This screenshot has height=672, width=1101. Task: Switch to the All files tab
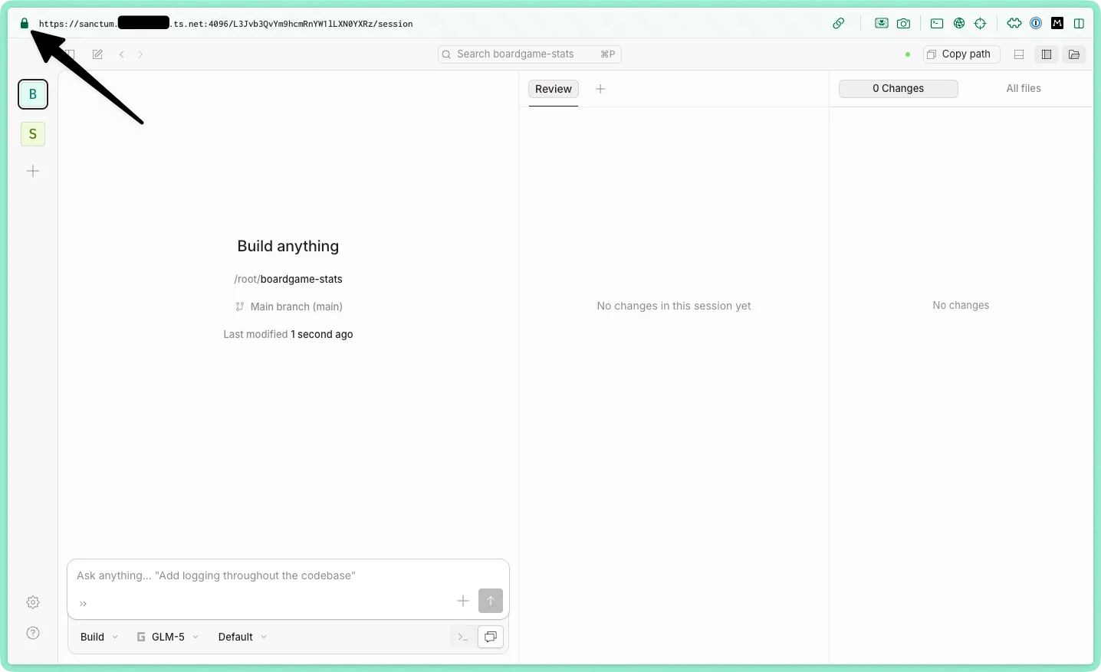pos(1023,89)
